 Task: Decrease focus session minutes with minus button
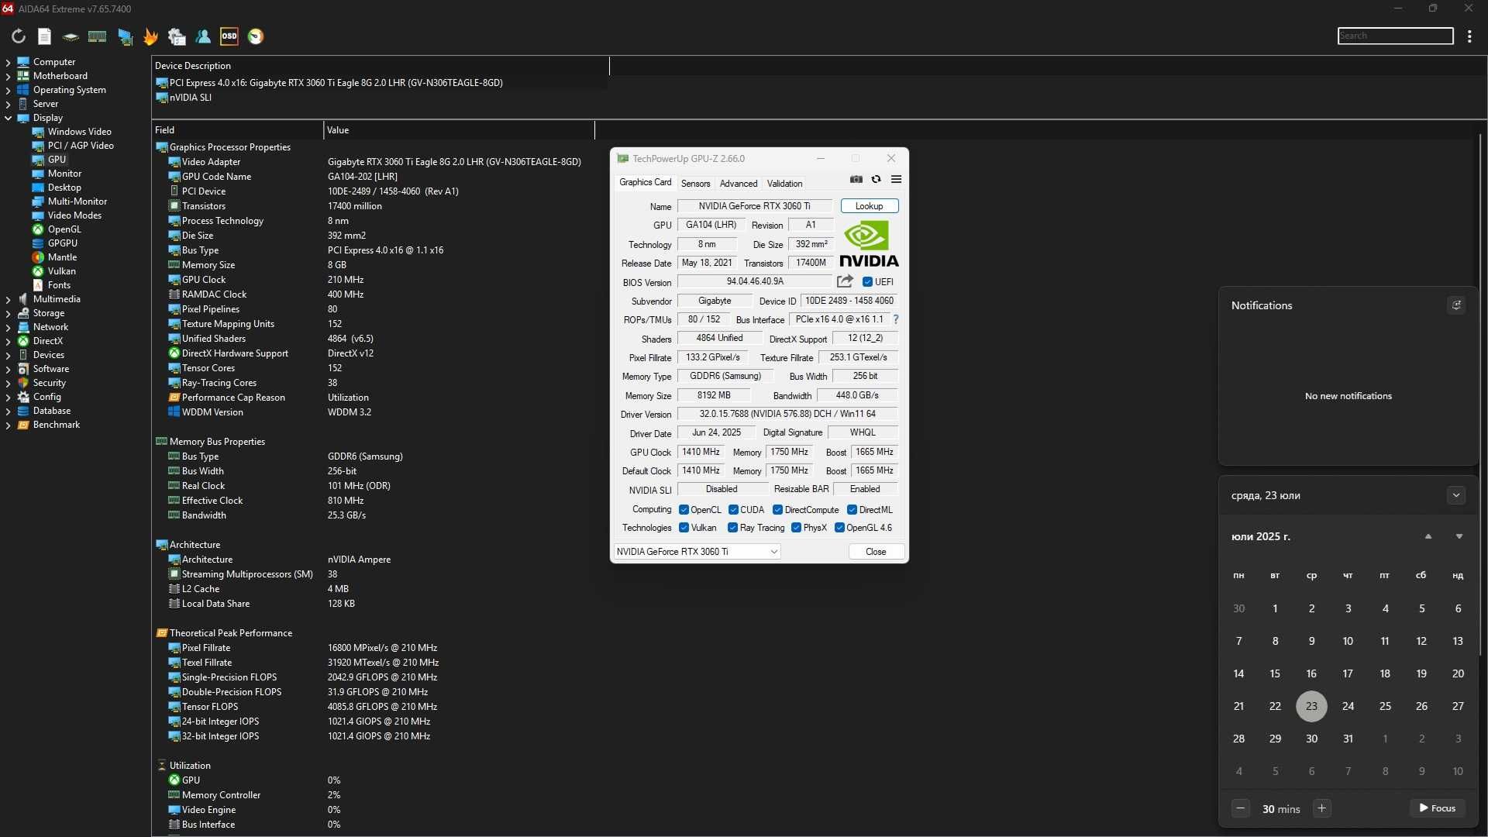pos(1241,808)
